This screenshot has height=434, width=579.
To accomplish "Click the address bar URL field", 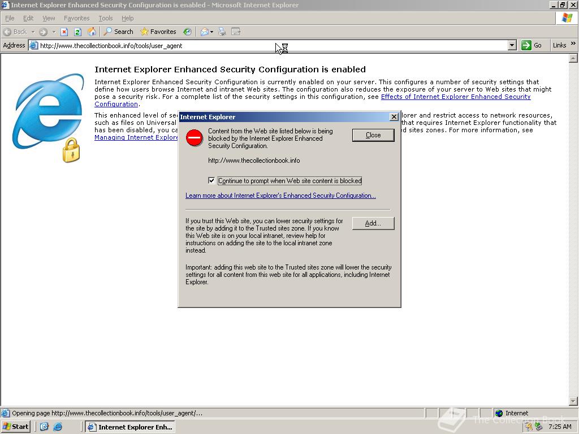I will click(x=273, y=45).
